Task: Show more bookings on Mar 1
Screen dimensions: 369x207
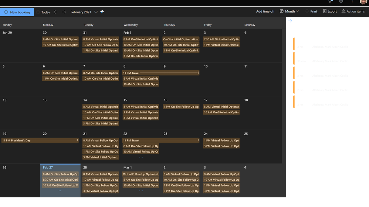Action: (141, 191)
